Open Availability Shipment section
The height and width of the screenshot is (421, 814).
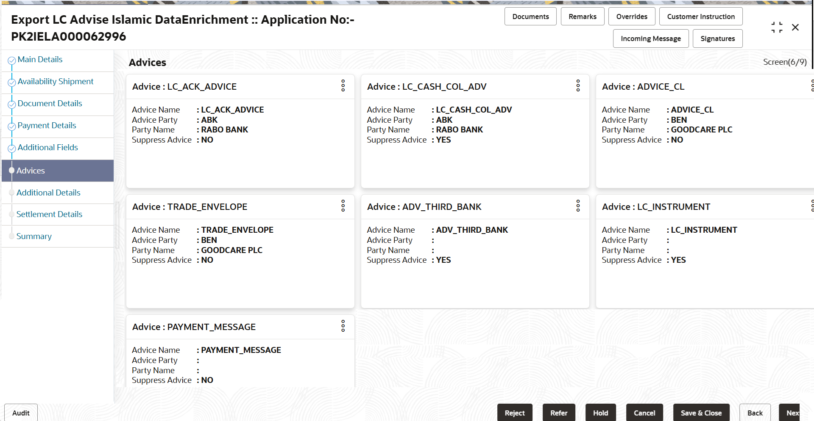pyautogui.click(x=56, y=82)
